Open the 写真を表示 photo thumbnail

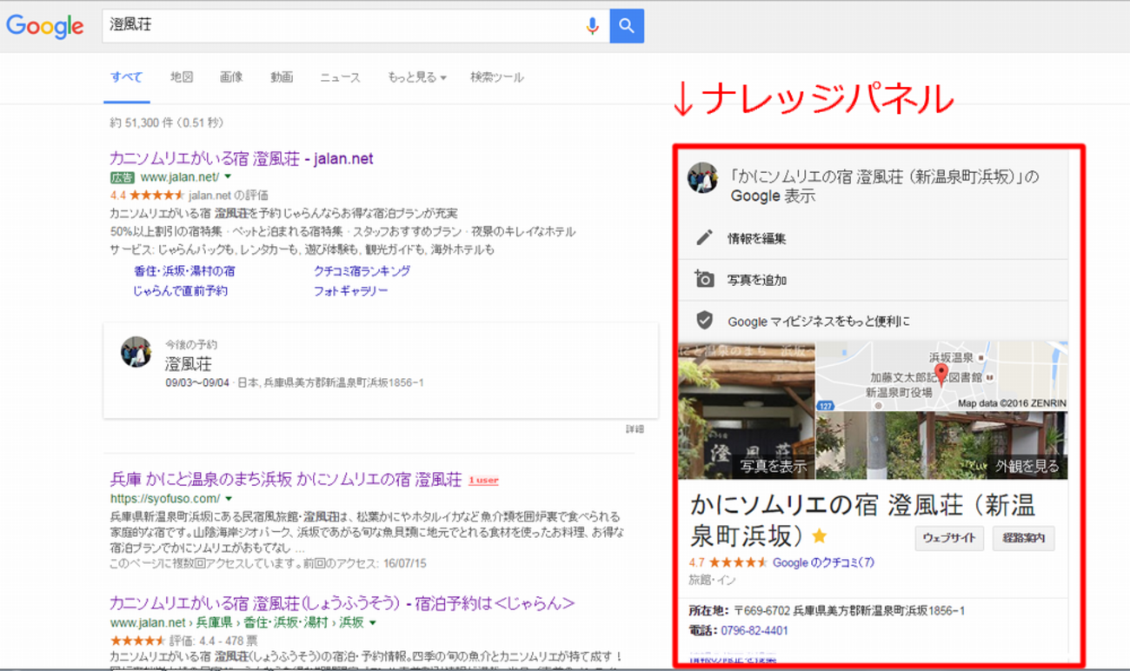point(746,410)
